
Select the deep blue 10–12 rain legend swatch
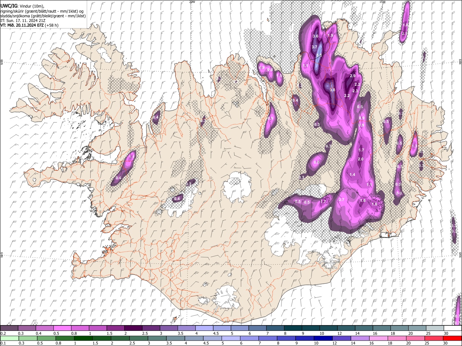[323, 338]
